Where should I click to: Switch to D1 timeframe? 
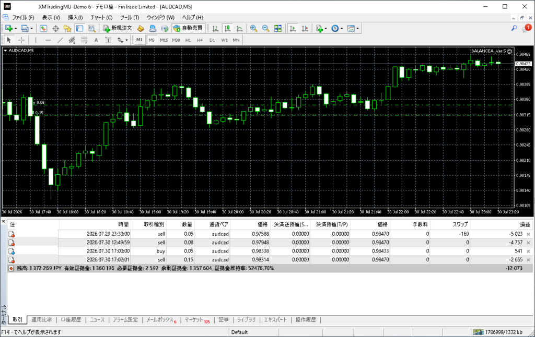click(x=212, y=40)
